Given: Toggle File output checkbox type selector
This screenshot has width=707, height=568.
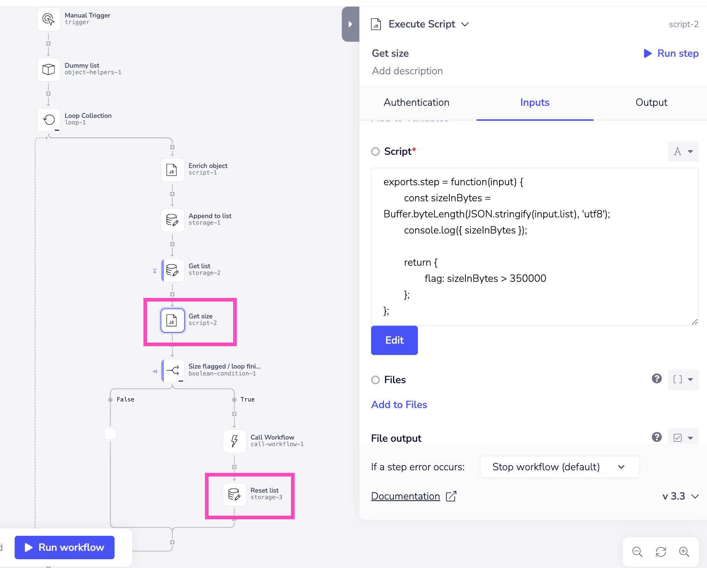Looking at the screenshot, I should click(x=683, y=438).
